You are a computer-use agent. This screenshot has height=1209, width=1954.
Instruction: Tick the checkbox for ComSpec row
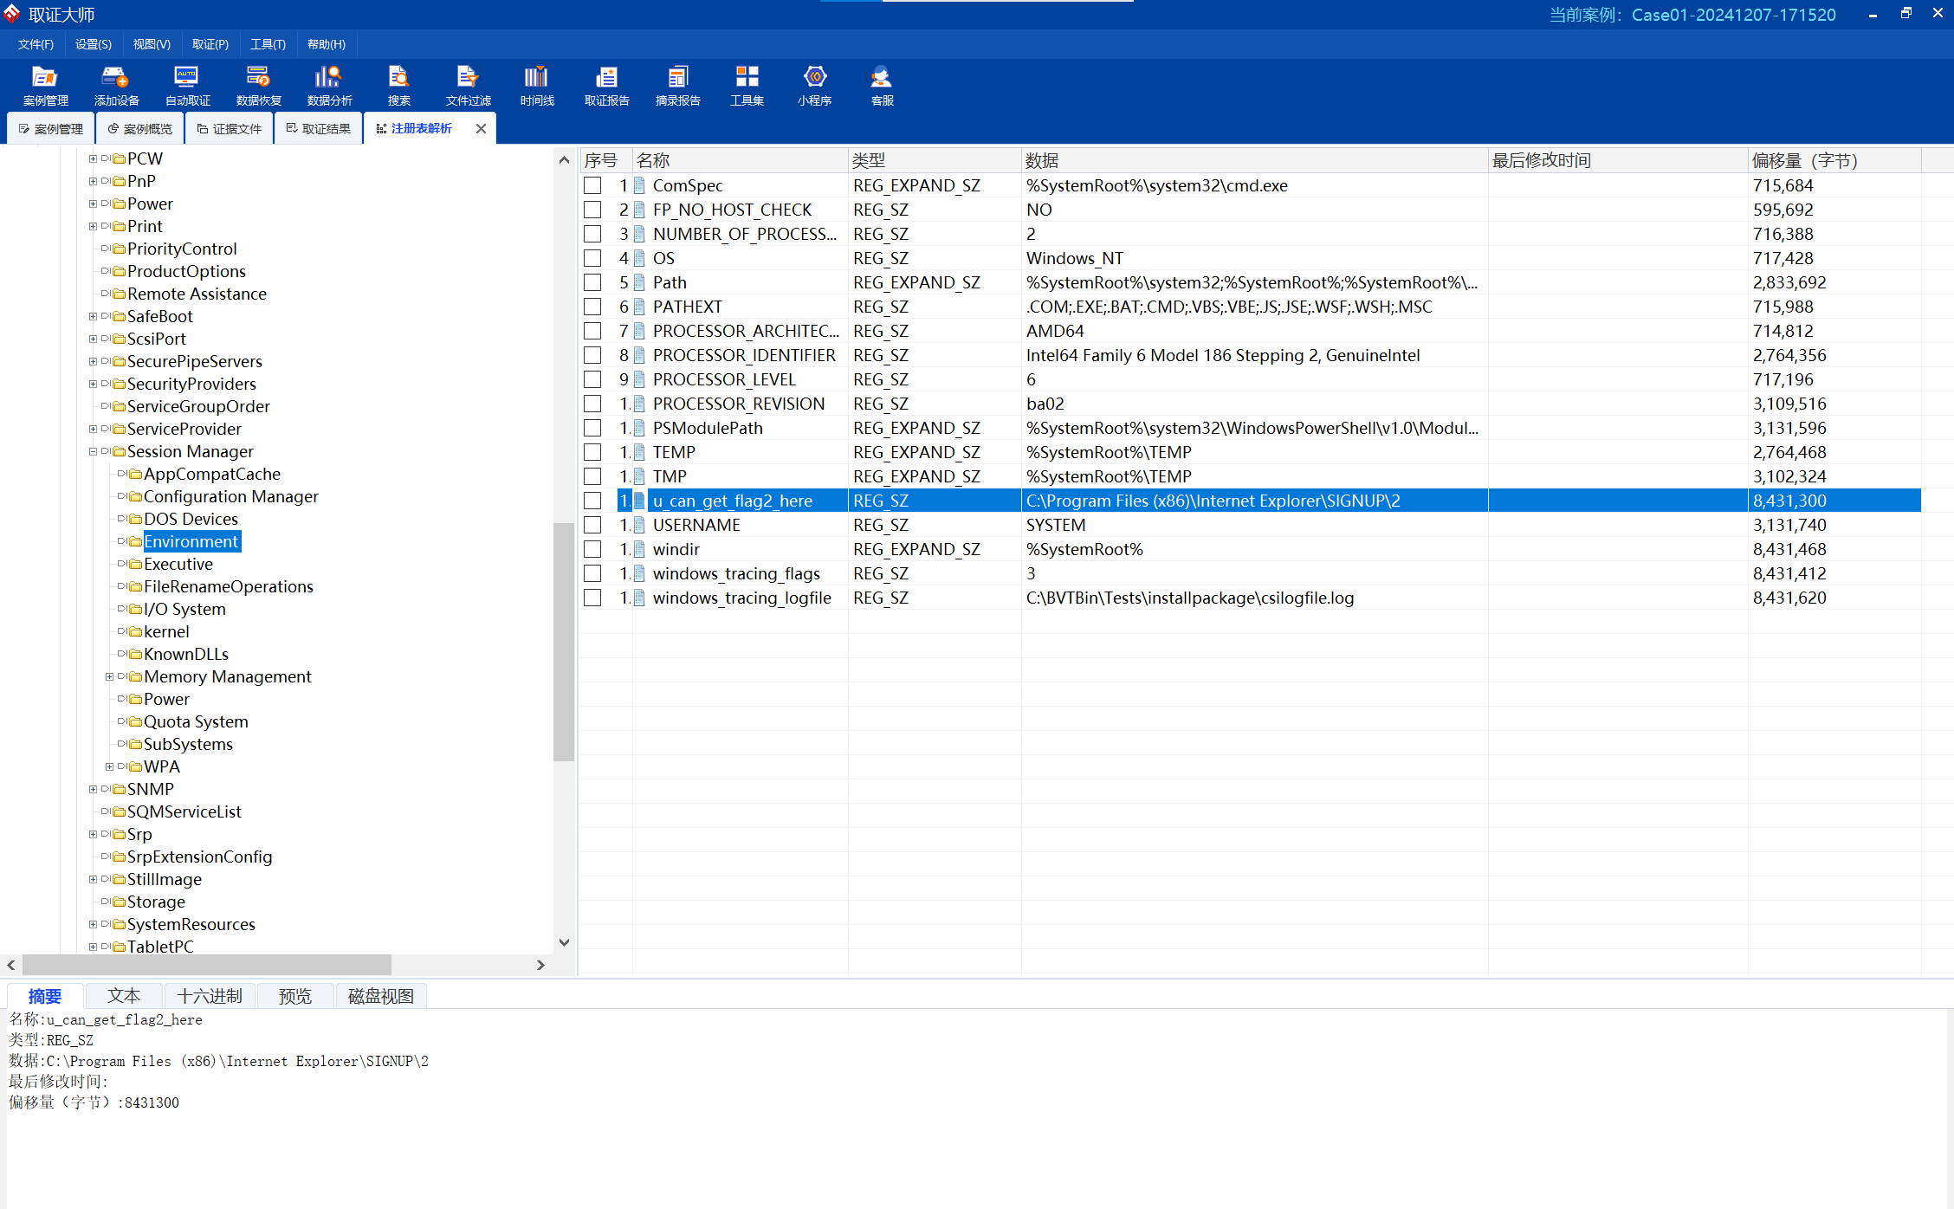pos(592,185)
